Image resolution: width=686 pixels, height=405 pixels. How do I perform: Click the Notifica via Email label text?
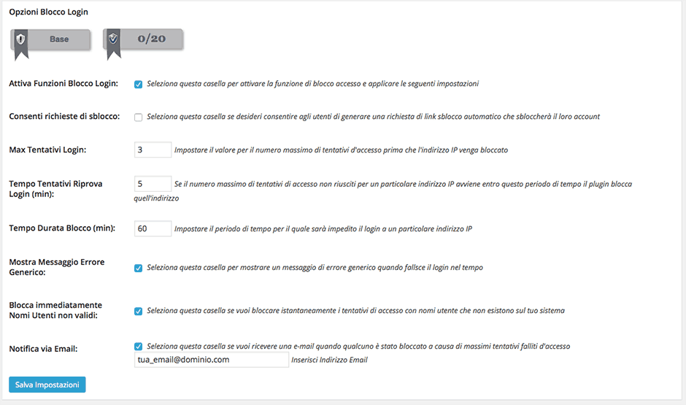tap(43, 349)
